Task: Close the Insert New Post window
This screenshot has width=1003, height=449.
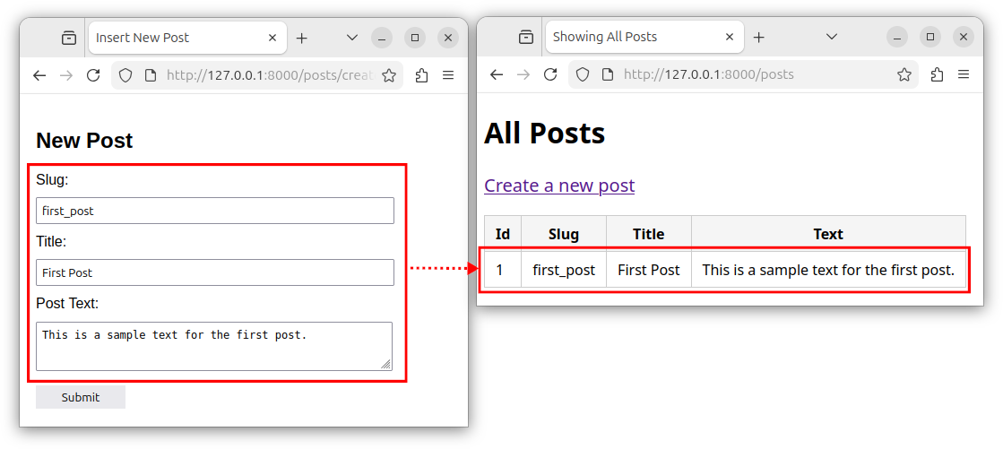Action: (x=448, y=38)
